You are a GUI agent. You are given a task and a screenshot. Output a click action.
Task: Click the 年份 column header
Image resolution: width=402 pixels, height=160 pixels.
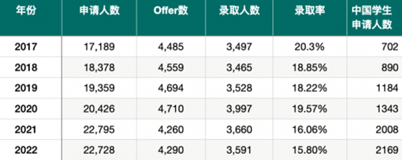(26, 11)
